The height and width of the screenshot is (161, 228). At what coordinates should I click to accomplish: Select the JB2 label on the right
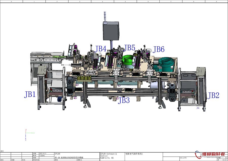click(213, 95)
